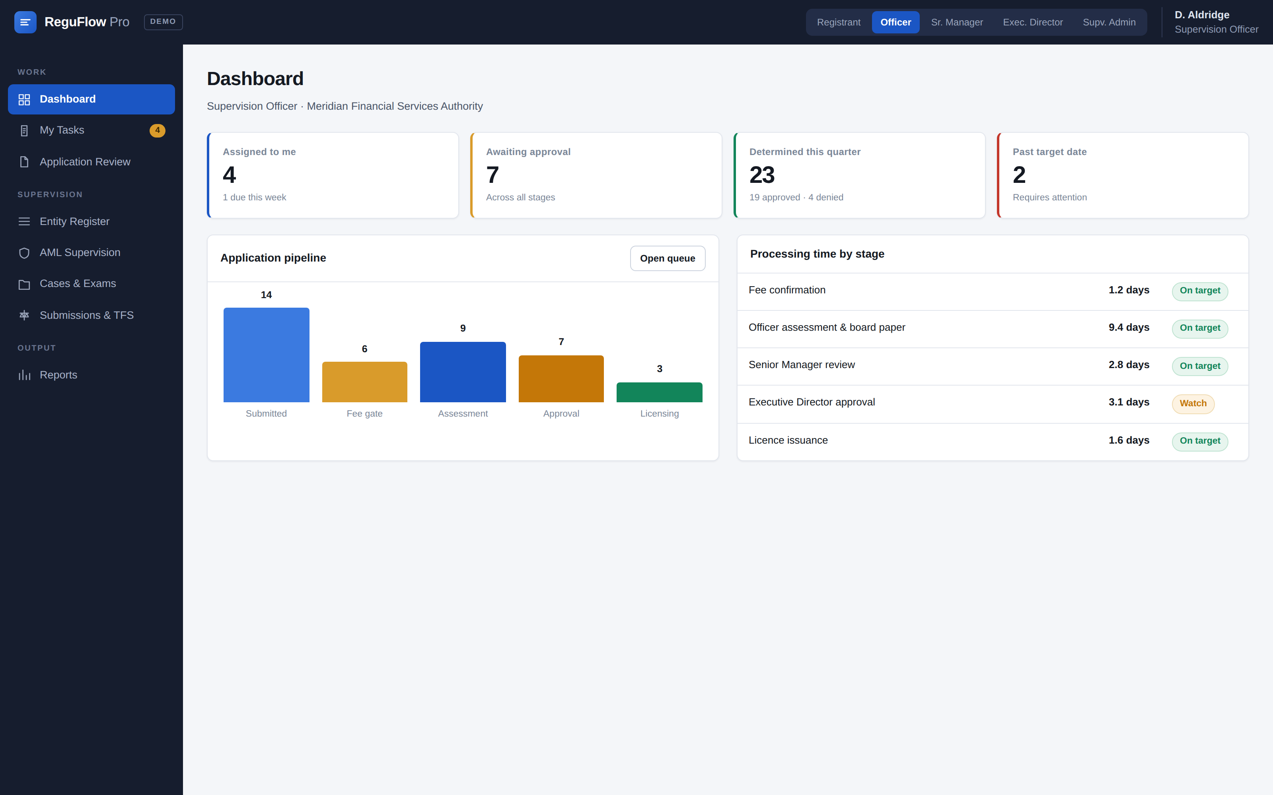Open the Assigned to me card

point(333,175)
